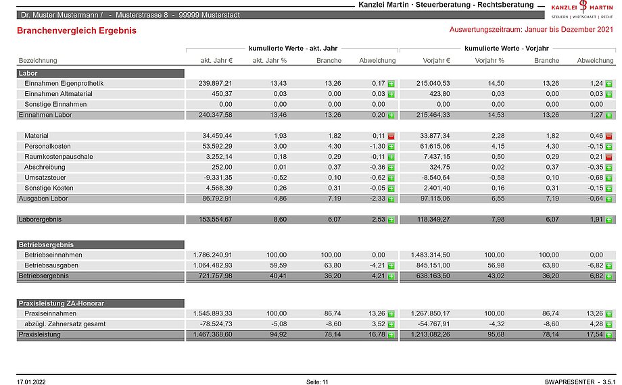Viewport: 622px width, 385px height.
Task: Click green plus icon beside deviation 1,24
Action: tap(609, 84)
